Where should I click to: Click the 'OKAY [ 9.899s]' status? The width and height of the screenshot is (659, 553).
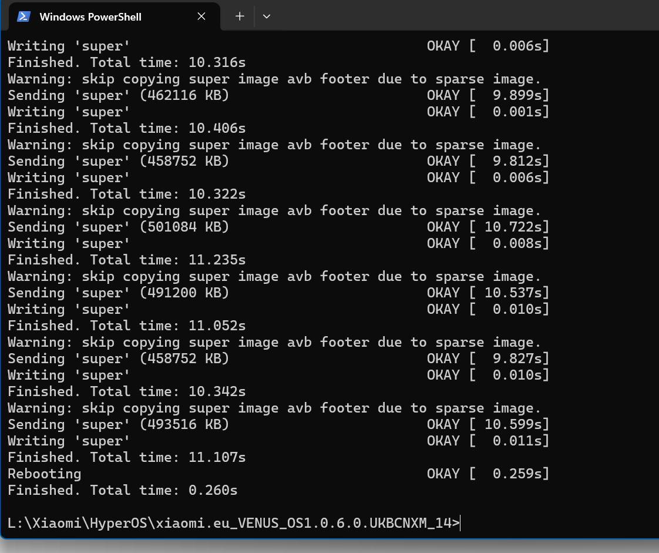488,95
